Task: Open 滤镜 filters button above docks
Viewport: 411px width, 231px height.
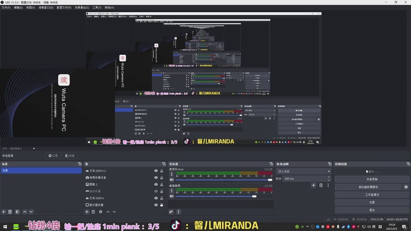Action: (x=70, y=156)
